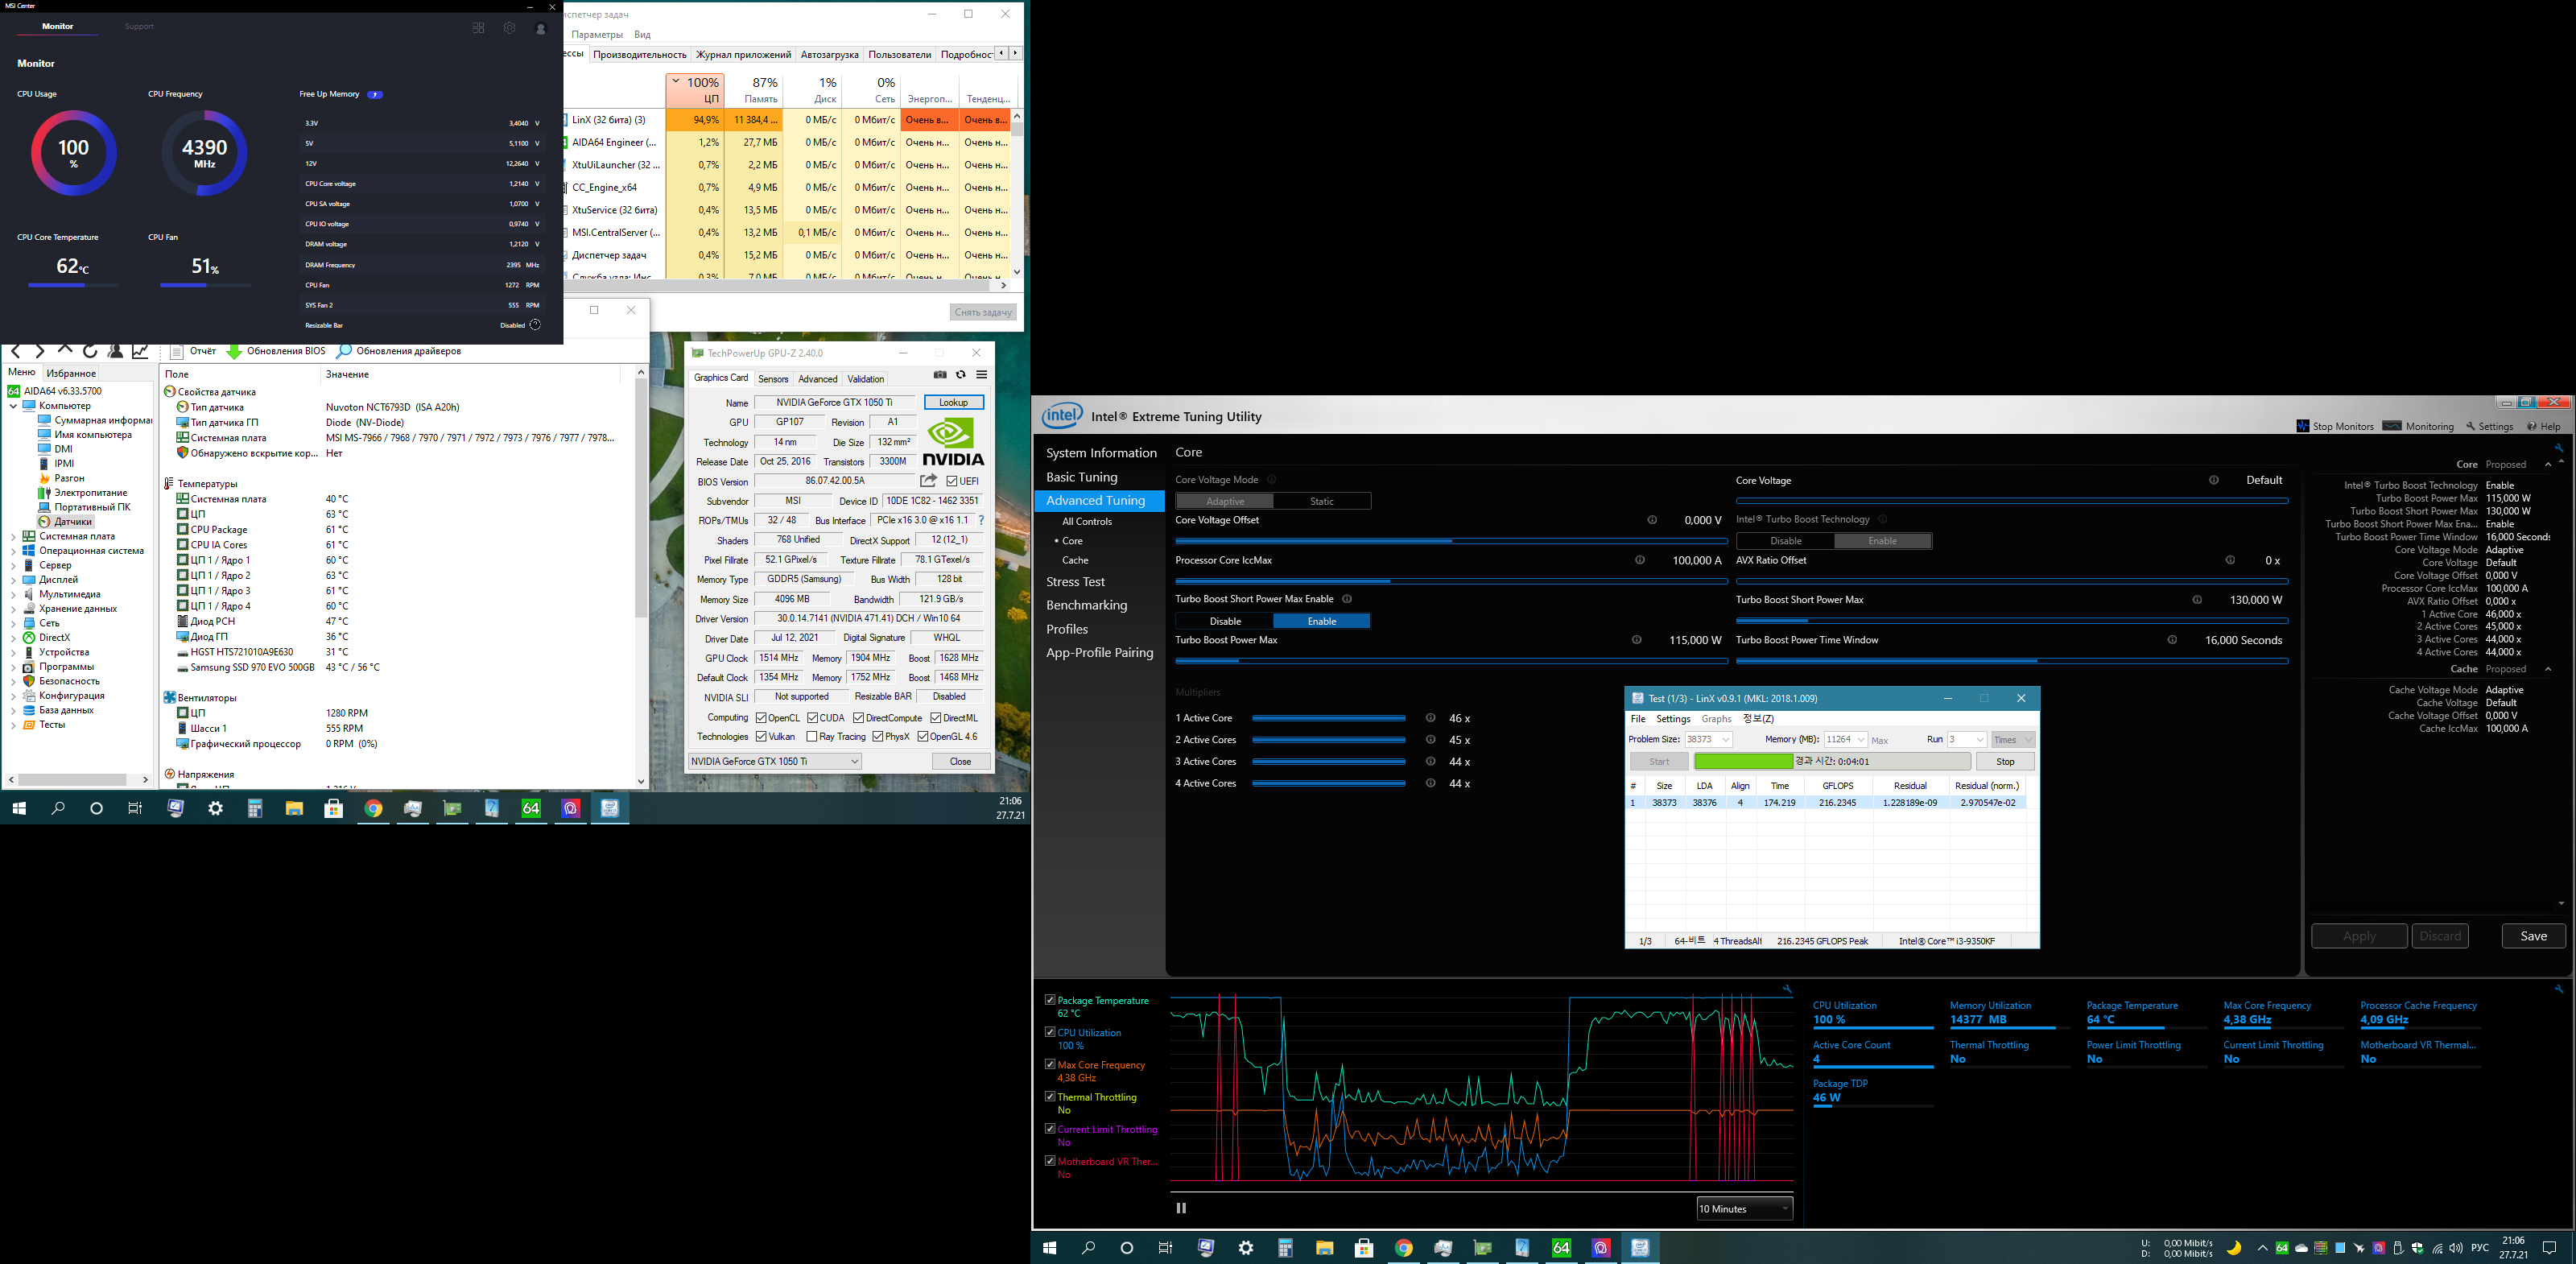
Task: Open the 10 Minutes time range dropdown
Action: tap(1744, 1209)
